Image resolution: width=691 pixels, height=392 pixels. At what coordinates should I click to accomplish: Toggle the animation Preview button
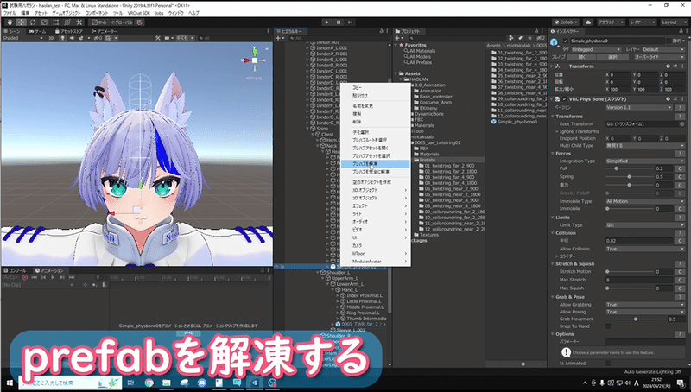coord(10,277)
